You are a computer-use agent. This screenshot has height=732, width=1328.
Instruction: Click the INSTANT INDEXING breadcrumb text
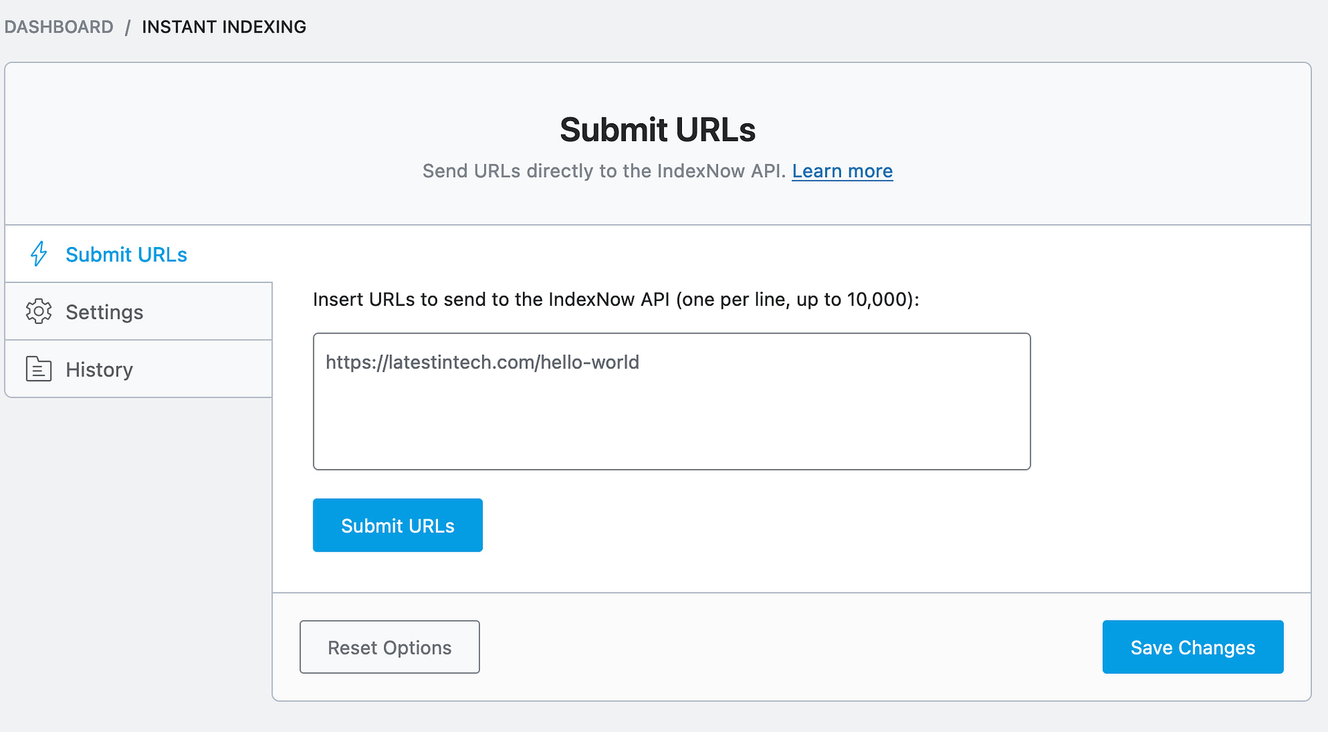pyautogui.click(x=224, y=27)
